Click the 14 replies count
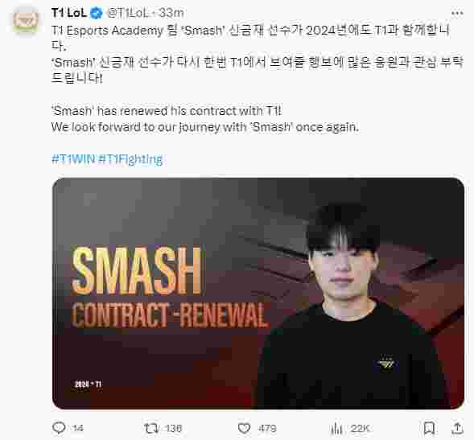The image size is (474, 440). click(x=78, y=428)
